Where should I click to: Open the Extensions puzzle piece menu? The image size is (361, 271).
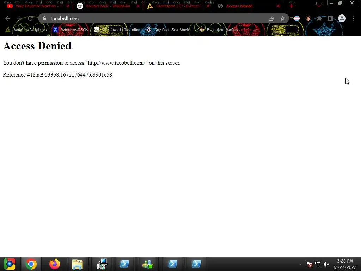(319, 18)
